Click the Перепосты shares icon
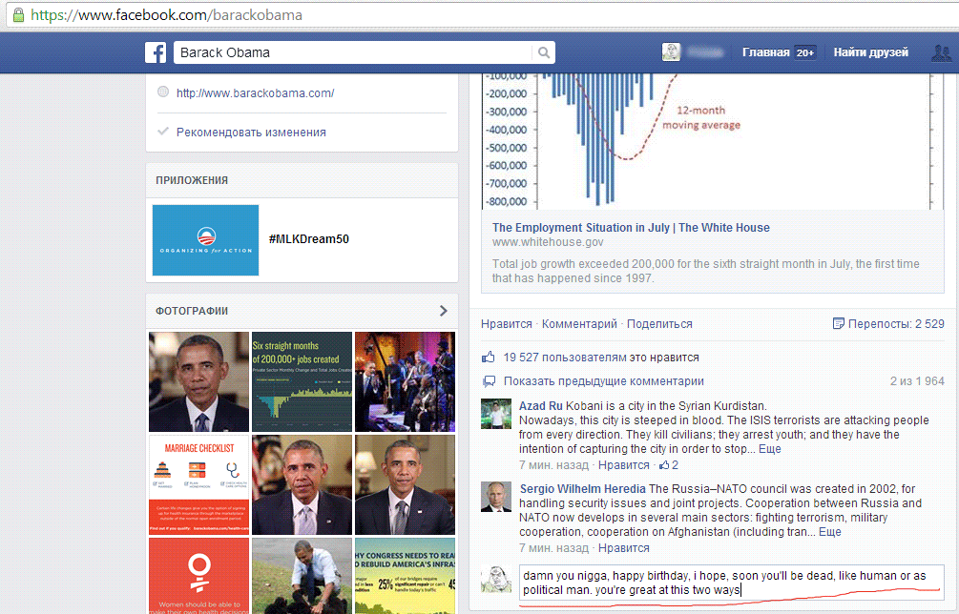Viewport: 959px width, 614px height. click(x=839, y=324)
